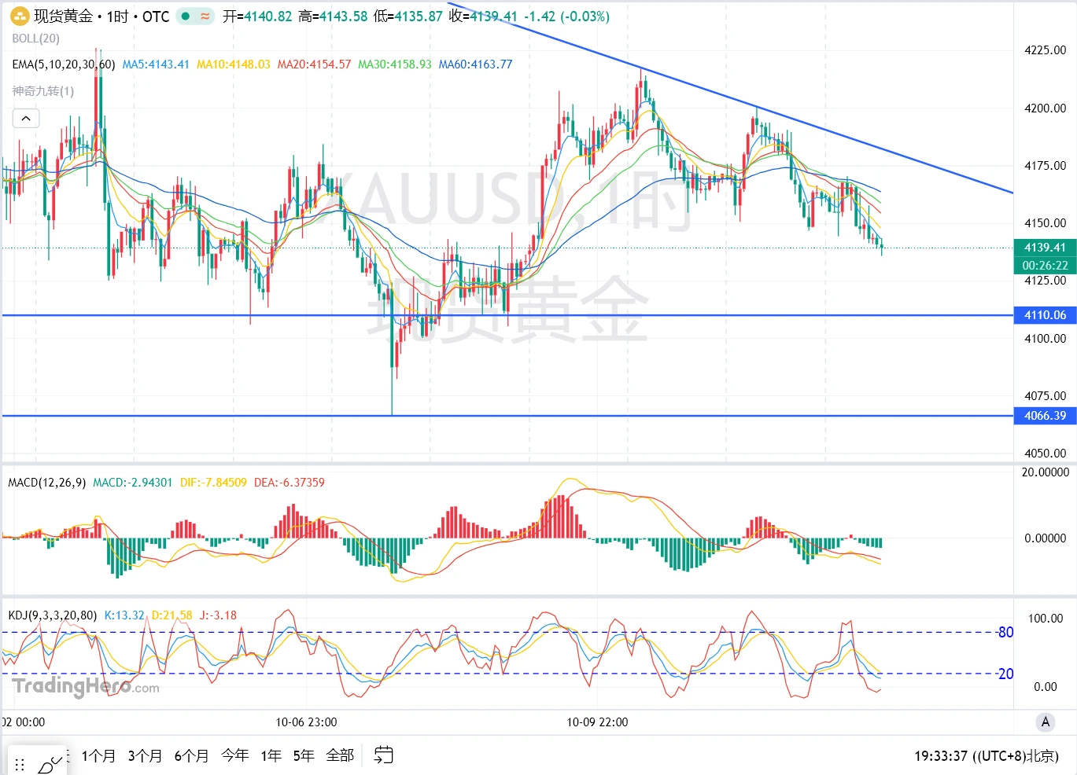The width and height of the screenshot is (1077, 775).
Task: Click the 4110.06 horizontal line price label
Action: tap(1045, 315)
